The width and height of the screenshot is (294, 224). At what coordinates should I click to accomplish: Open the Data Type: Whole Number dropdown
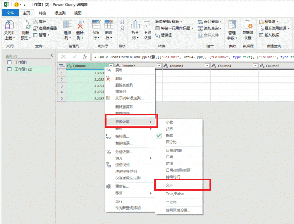click(x=169, y=22)
